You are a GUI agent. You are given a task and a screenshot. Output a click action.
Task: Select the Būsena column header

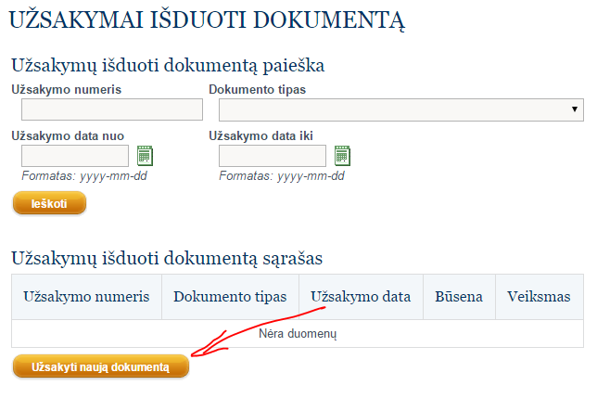[x=459, y=297]
